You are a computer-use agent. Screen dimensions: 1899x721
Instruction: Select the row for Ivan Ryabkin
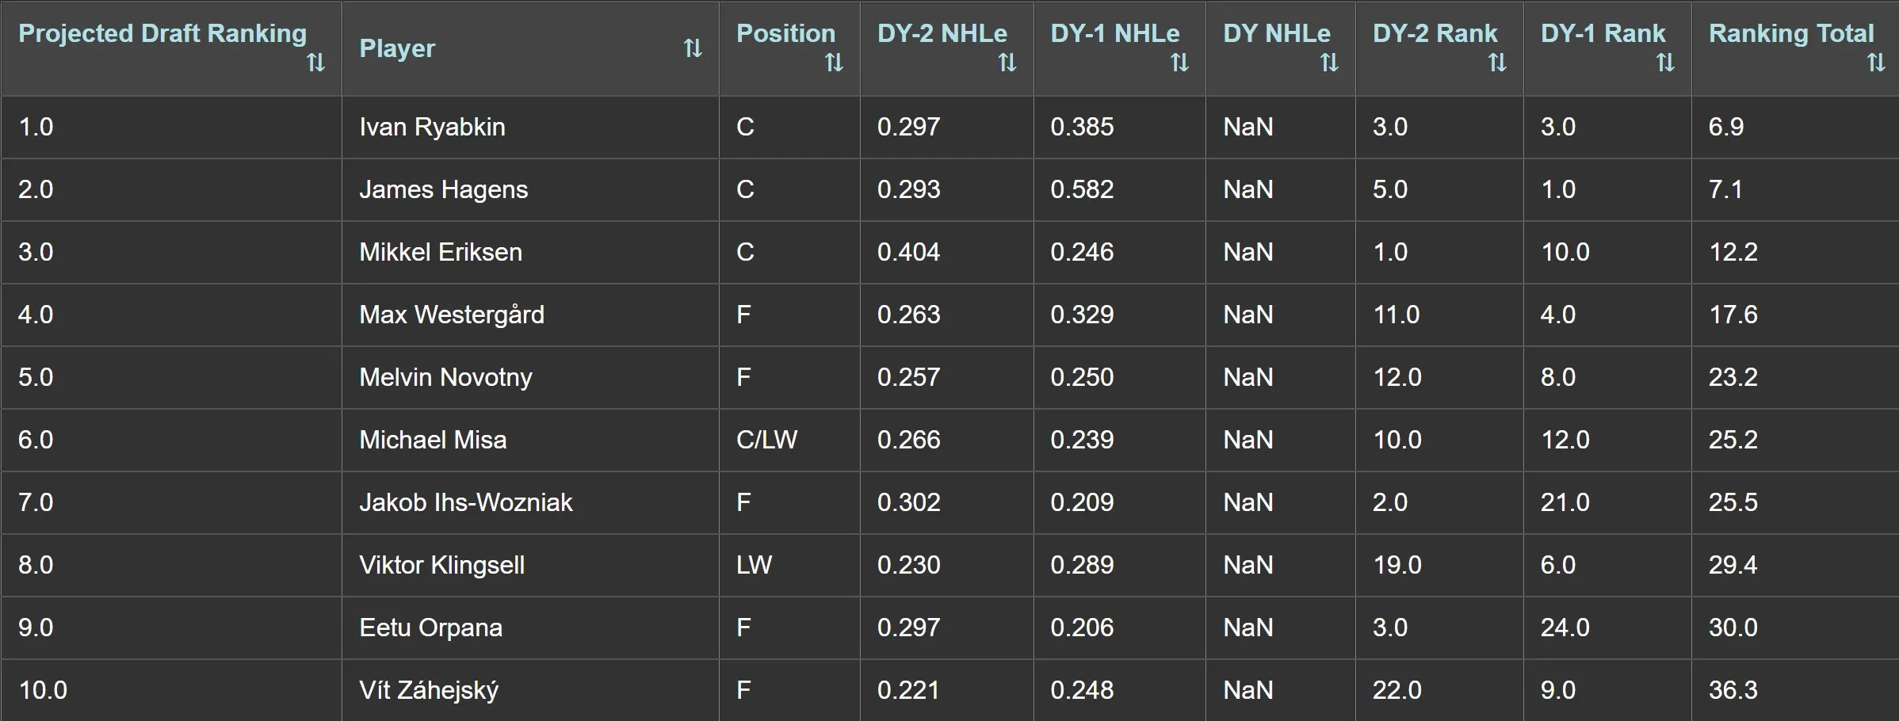[433, 127]
